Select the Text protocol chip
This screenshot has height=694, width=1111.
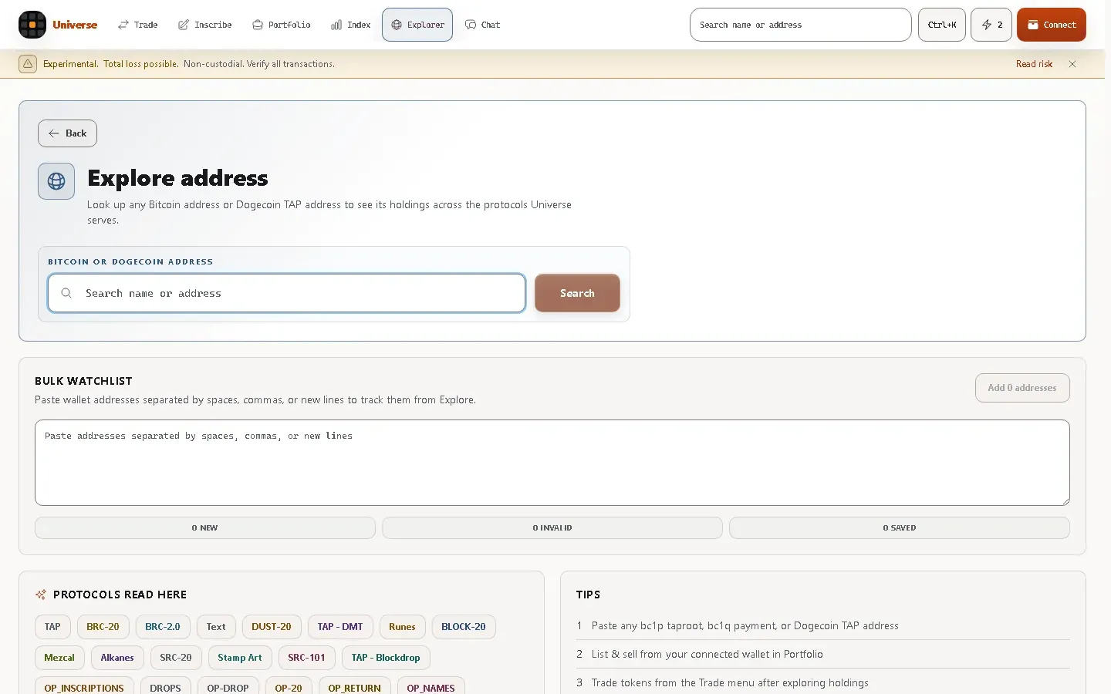click(216, 627)
